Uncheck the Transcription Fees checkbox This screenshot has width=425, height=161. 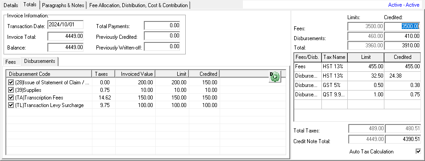[x=11, y=98]
